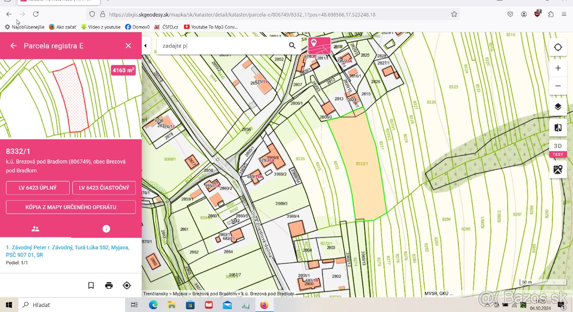Viewport: 573px width, 312px height.
Task: Open the map layers panel
Action: (x=558, y=106)
